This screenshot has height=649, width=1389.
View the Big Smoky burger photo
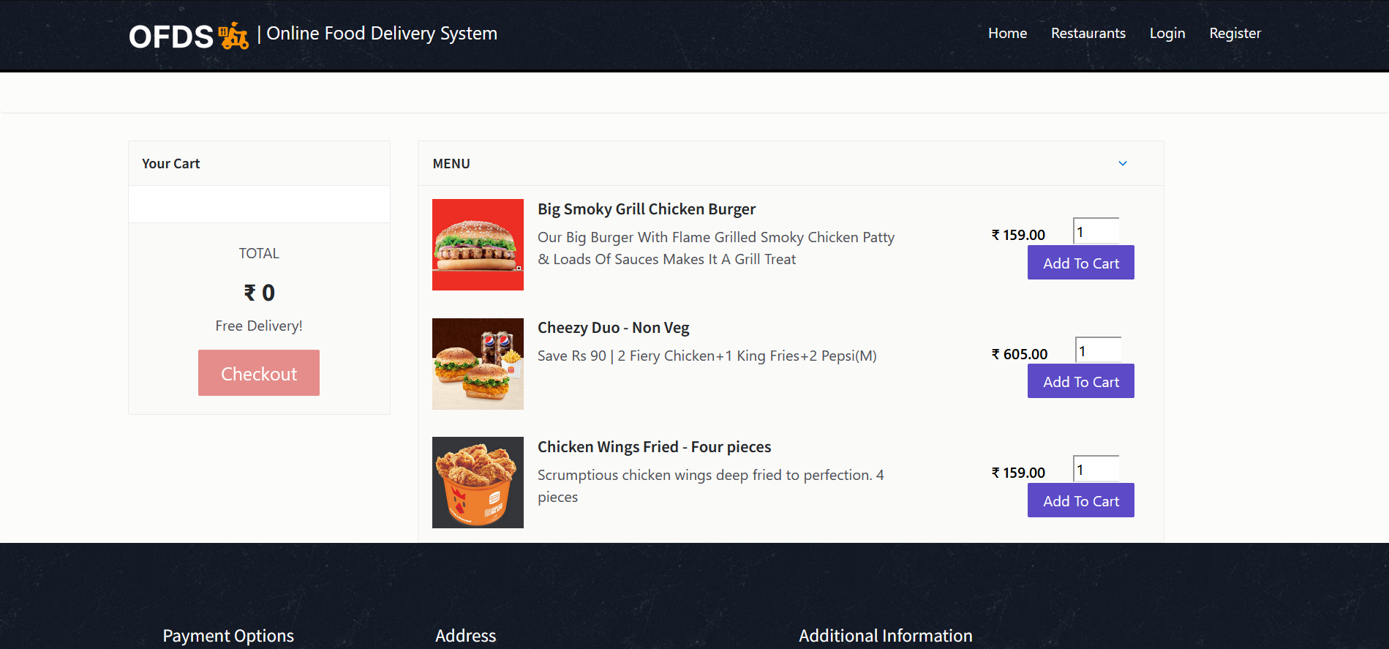478,244
